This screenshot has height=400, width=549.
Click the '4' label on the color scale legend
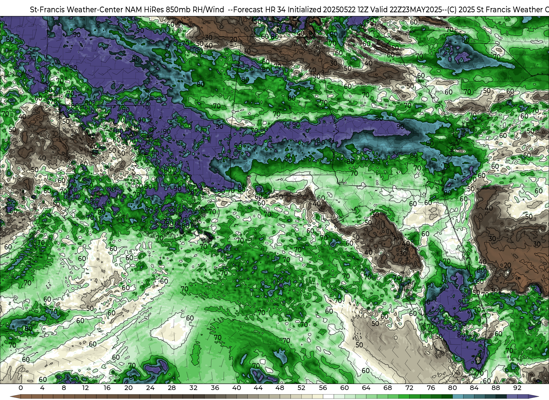[42, 388]
